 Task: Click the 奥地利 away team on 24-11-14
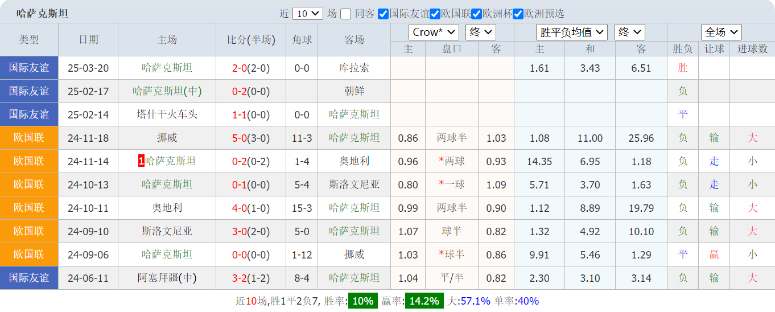354,161
